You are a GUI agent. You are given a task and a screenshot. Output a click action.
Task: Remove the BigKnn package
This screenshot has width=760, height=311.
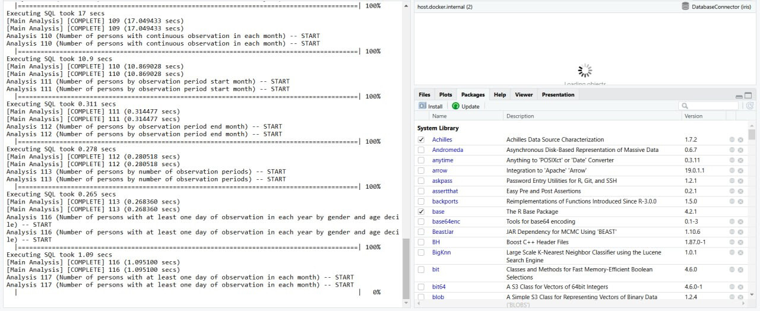pyautogui.click(x=740, y=252)
